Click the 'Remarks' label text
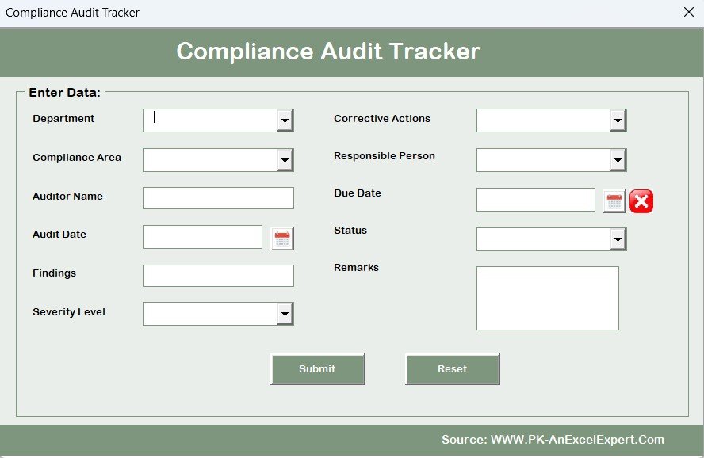The image size is (704, 458). click(356, 267)
